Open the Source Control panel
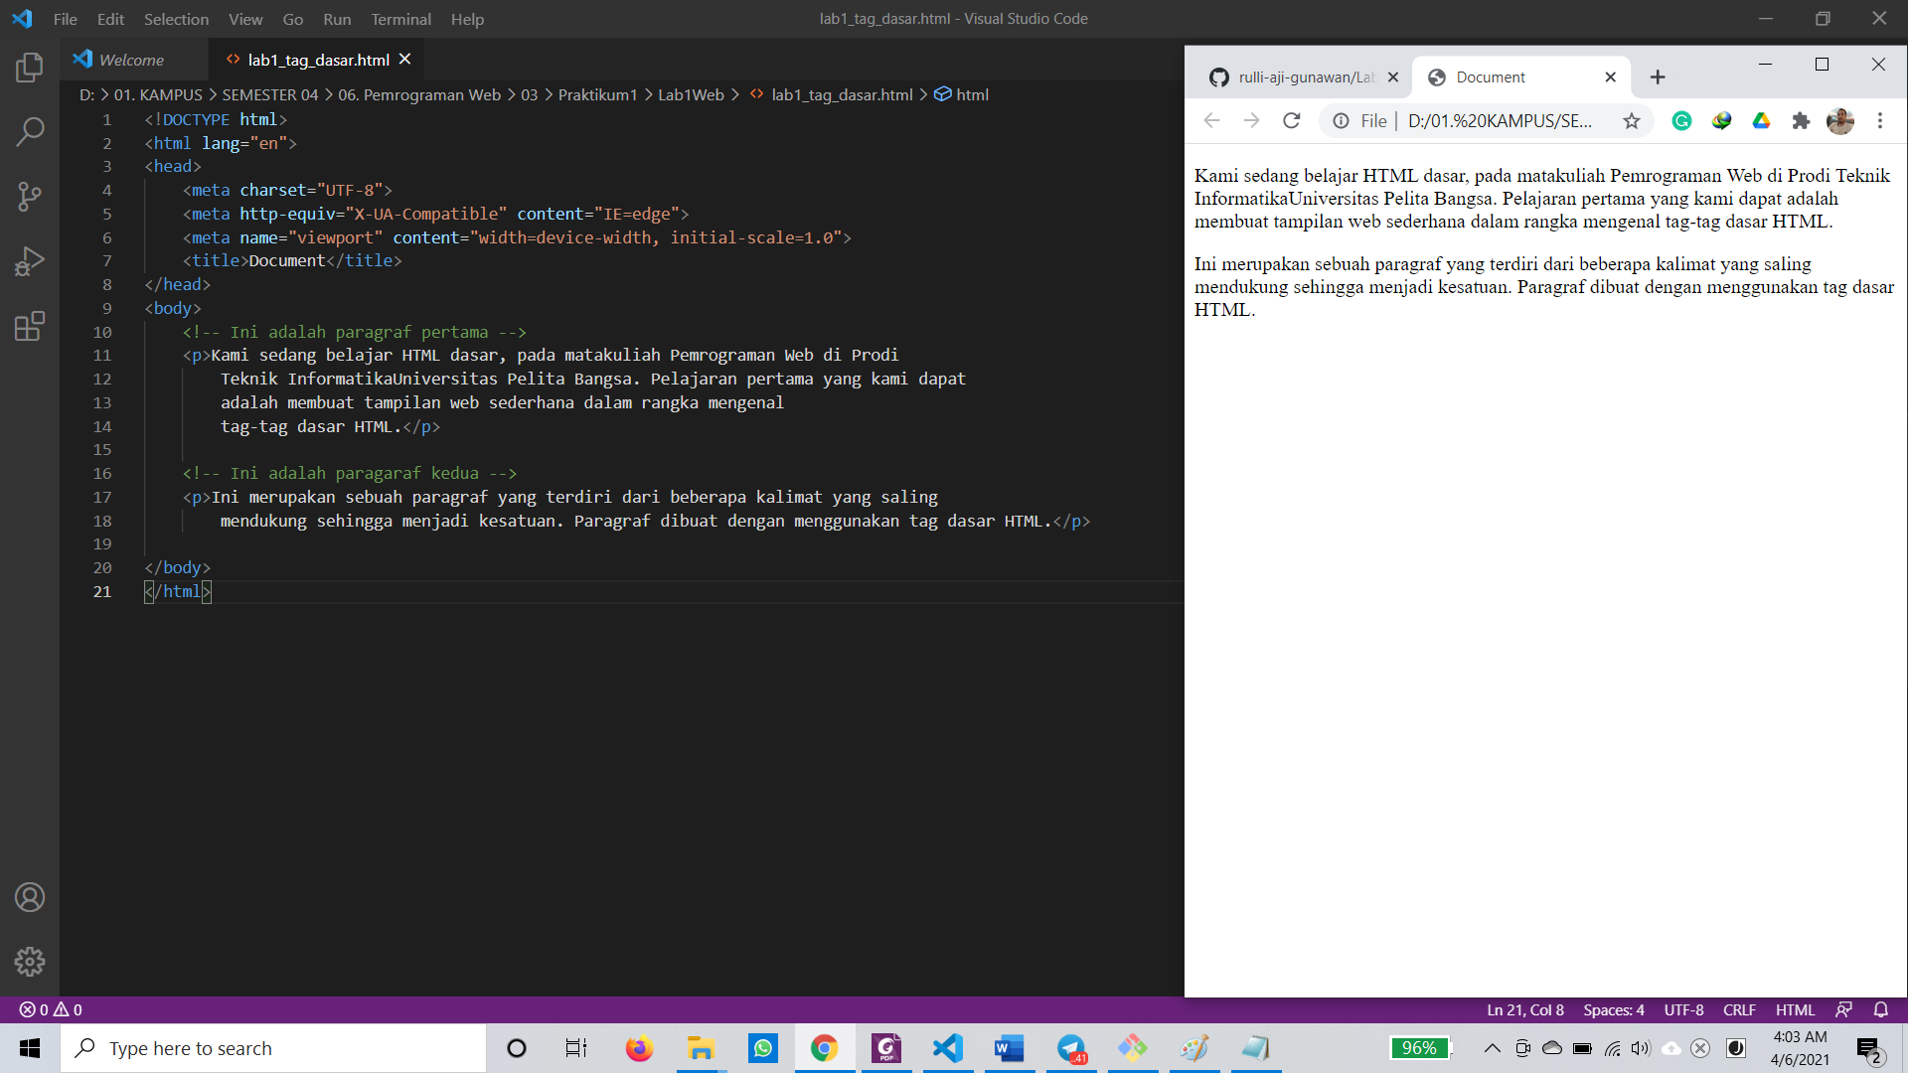This screenshot has width=1908, height=1073. click(29, 196)
